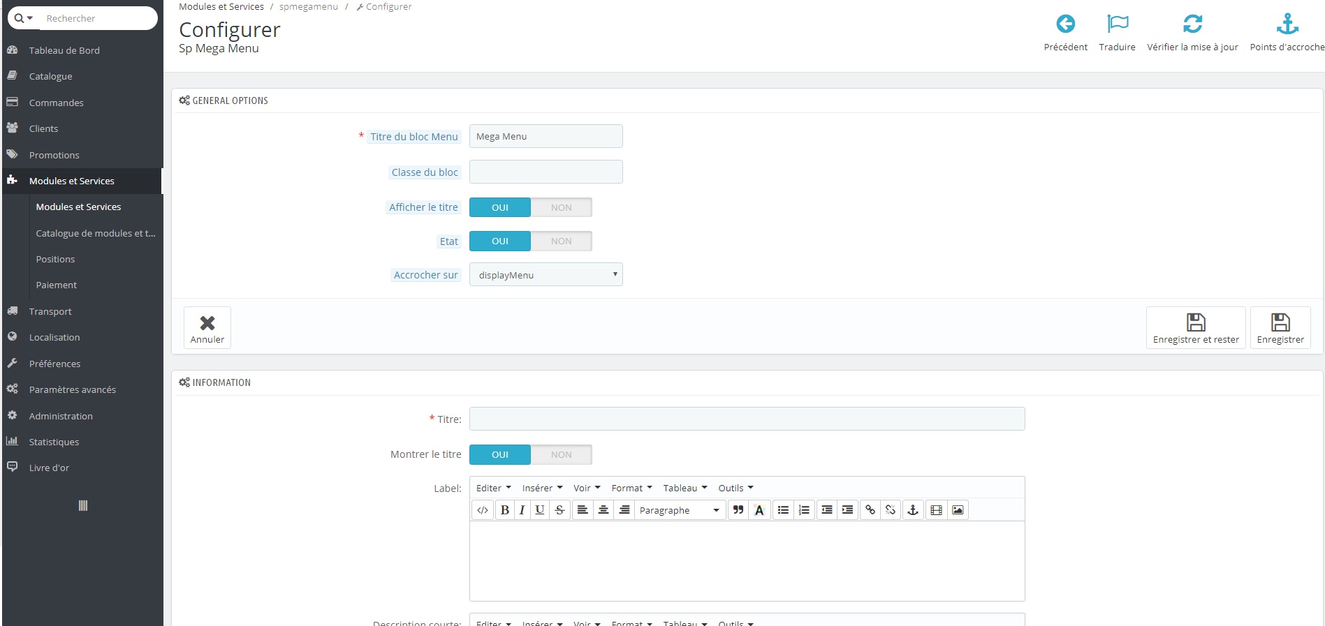This screenshot has height=626, width=1325.
Task: Open Format menu in Label editor
Action: point(631,488)
